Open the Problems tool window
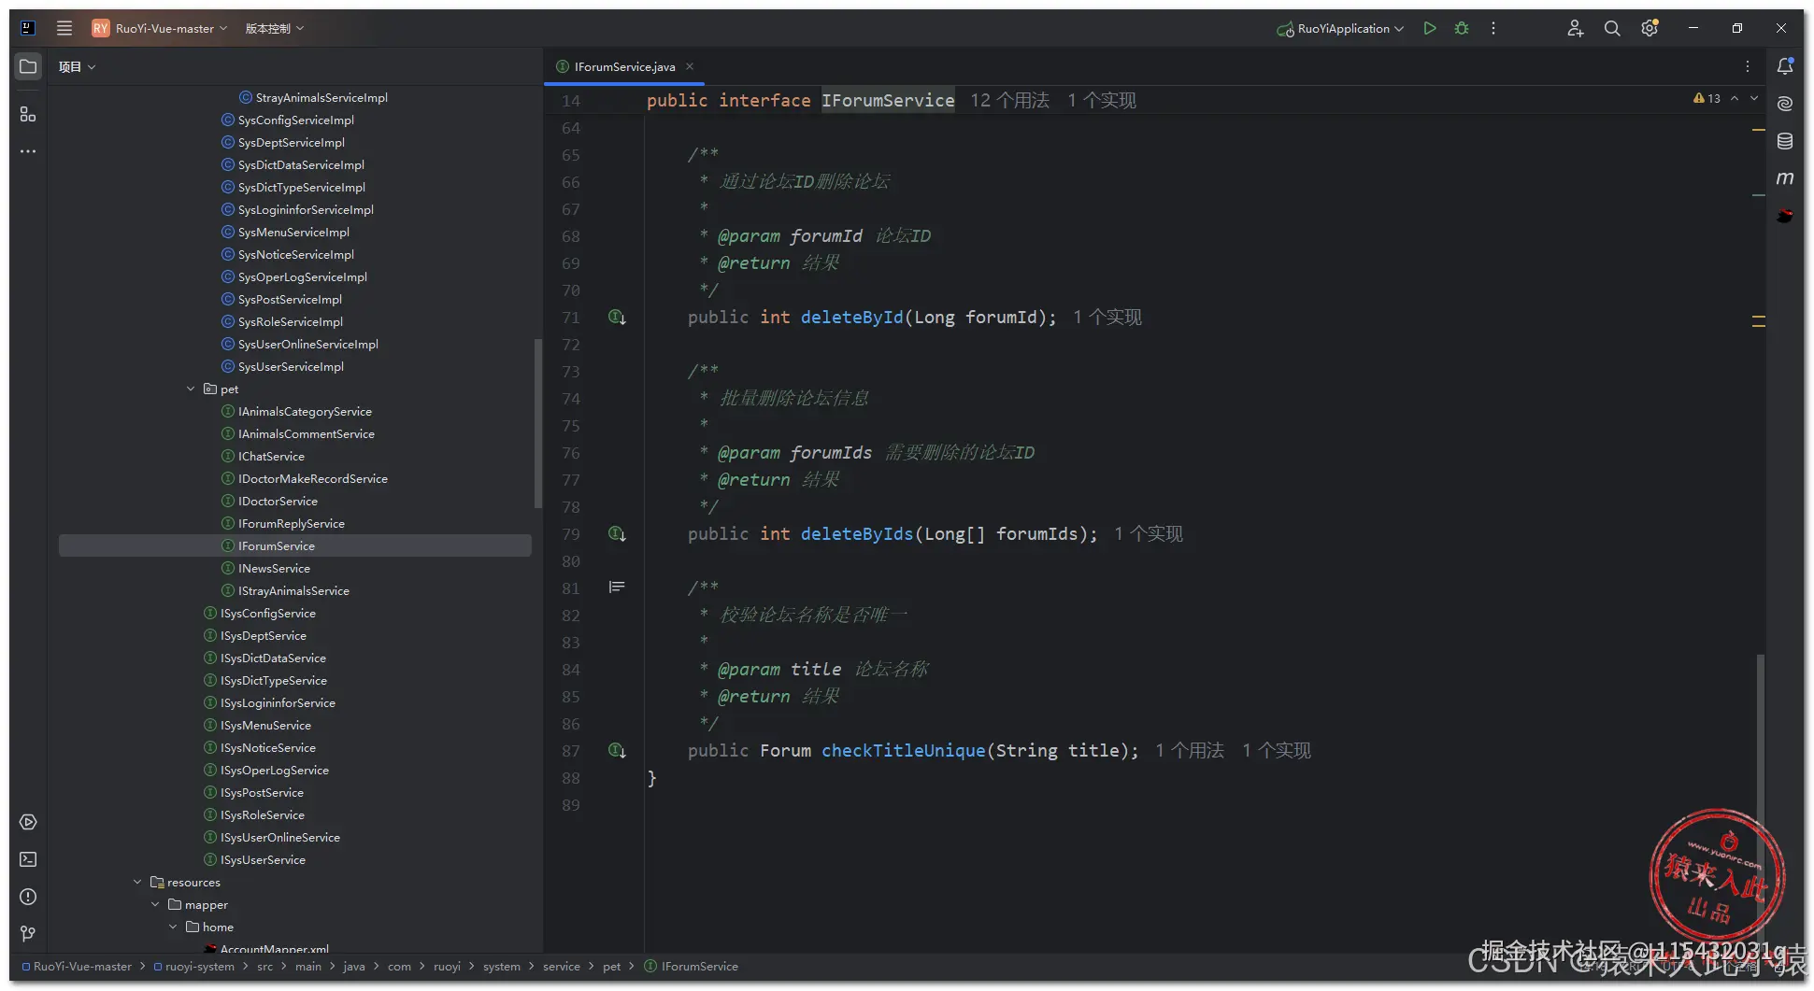1814x991 pixels. (28, 897)
